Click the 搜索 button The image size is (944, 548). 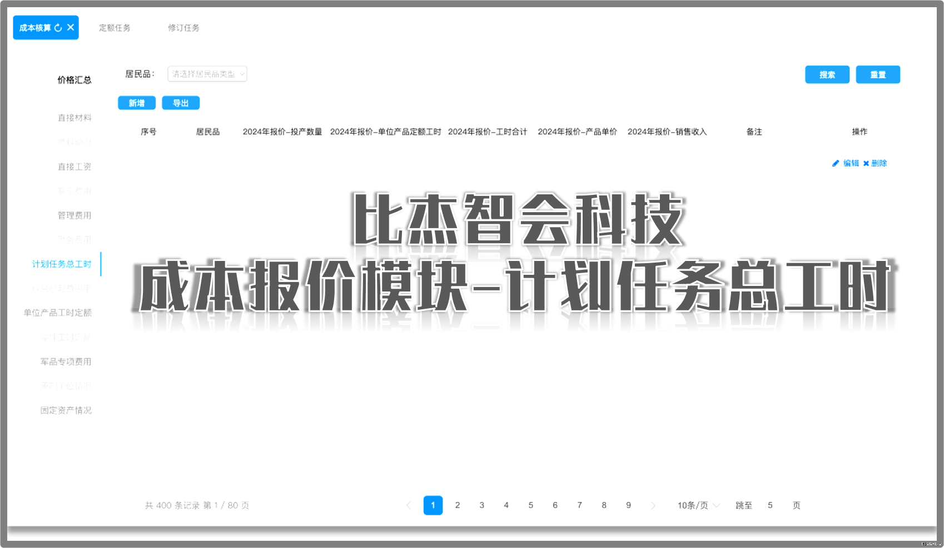click(x=827, y=74)
